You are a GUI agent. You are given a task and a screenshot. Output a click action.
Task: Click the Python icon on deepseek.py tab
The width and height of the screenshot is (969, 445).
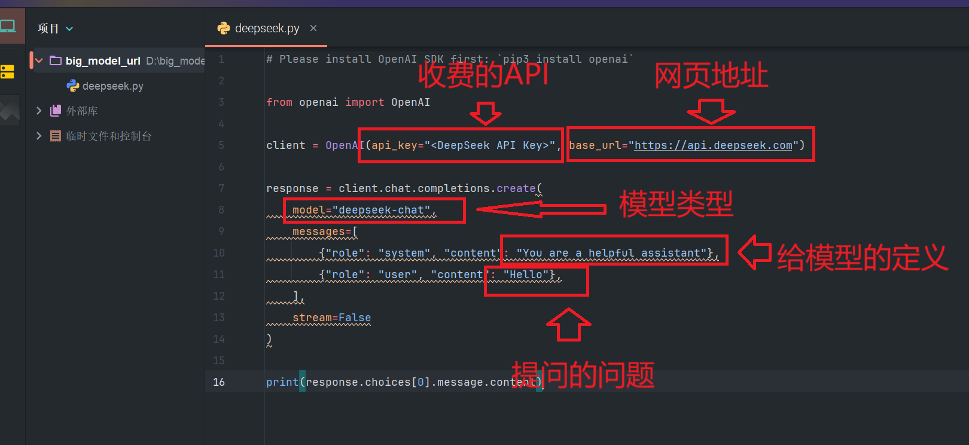coord(224,28)
